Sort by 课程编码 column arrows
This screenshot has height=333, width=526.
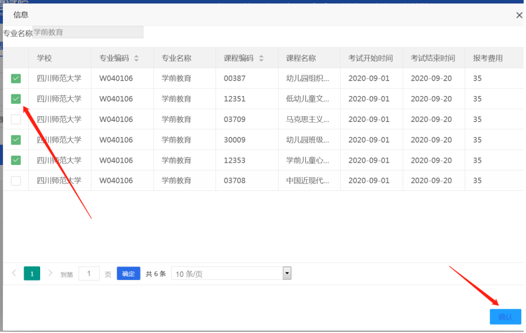pyautogui.click(x=261, y=58)
